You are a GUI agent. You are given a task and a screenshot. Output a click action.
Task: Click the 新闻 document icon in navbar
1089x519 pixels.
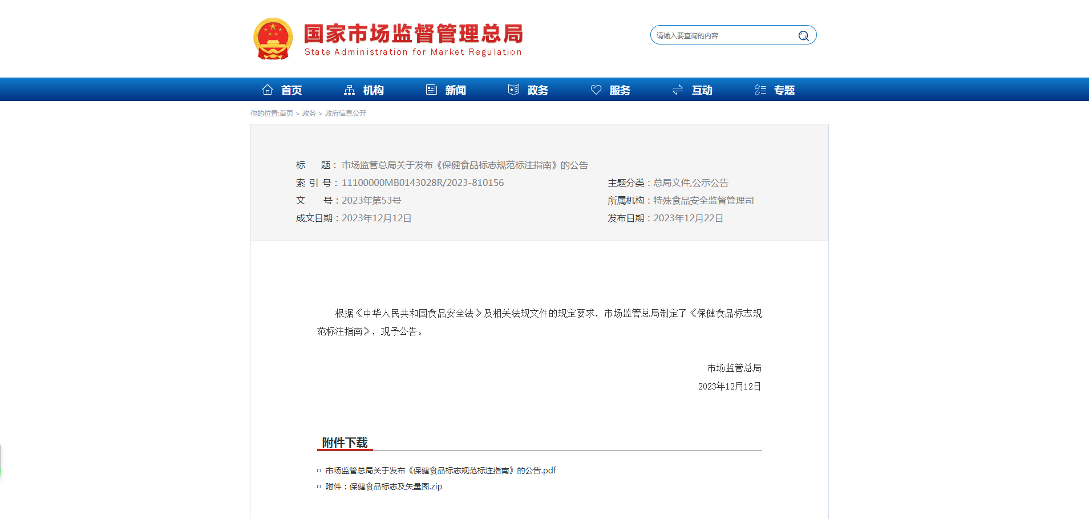(x=431, y=89)
